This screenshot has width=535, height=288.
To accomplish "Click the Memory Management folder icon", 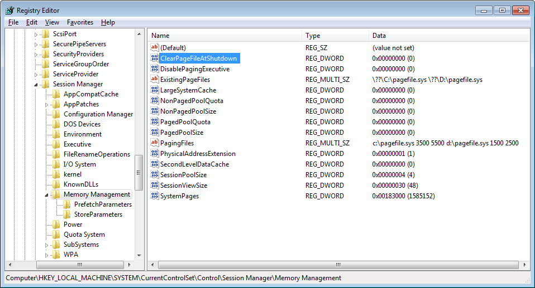I will [x=56, y=194].
